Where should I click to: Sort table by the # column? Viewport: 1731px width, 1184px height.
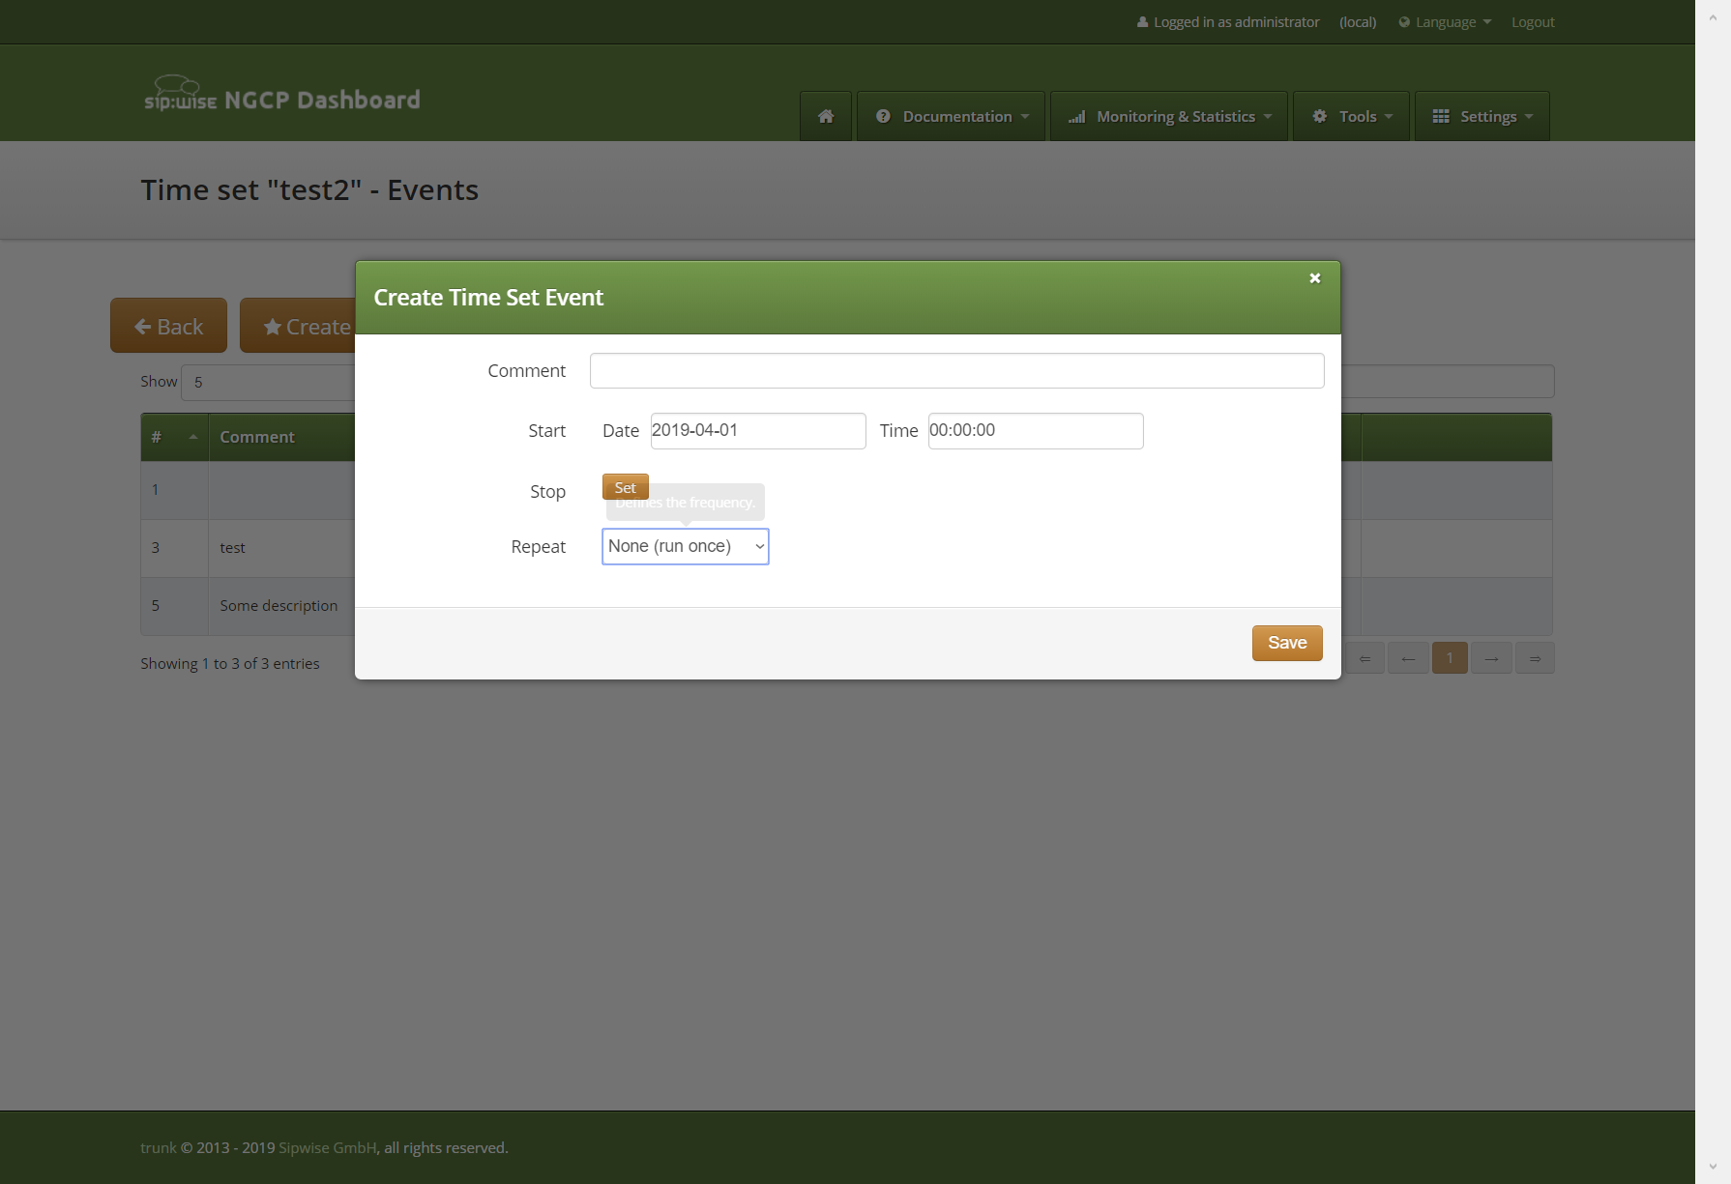[174, 437]
